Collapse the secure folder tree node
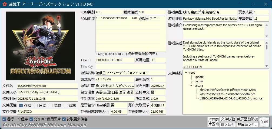 pos(191,85)
